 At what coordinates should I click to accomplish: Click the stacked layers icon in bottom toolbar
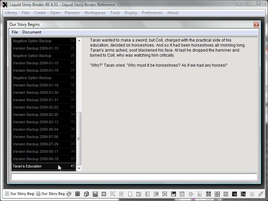69,194
